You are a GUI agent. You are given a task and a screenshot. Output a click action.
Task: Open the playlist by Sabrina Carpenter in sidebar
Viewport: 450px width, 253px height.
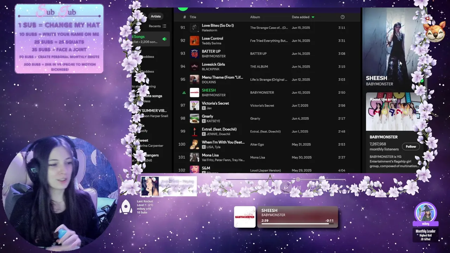coord(149,143)
